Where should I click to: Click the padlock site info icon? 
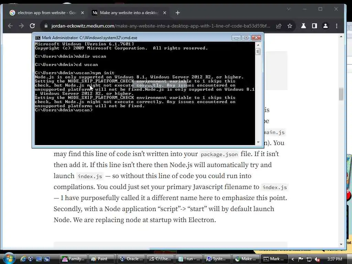(x=46, y=26)
